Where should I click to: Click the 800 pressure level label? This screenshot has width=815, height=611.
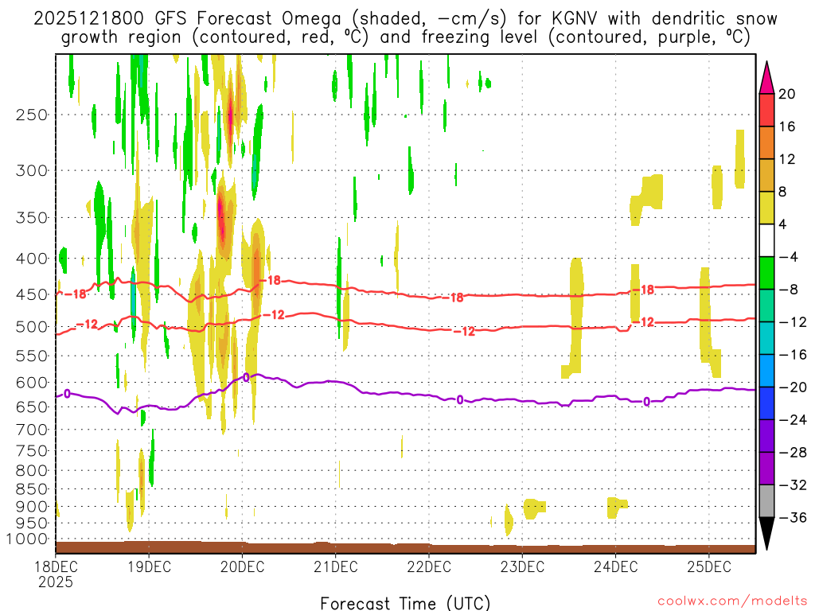(32, 470)
